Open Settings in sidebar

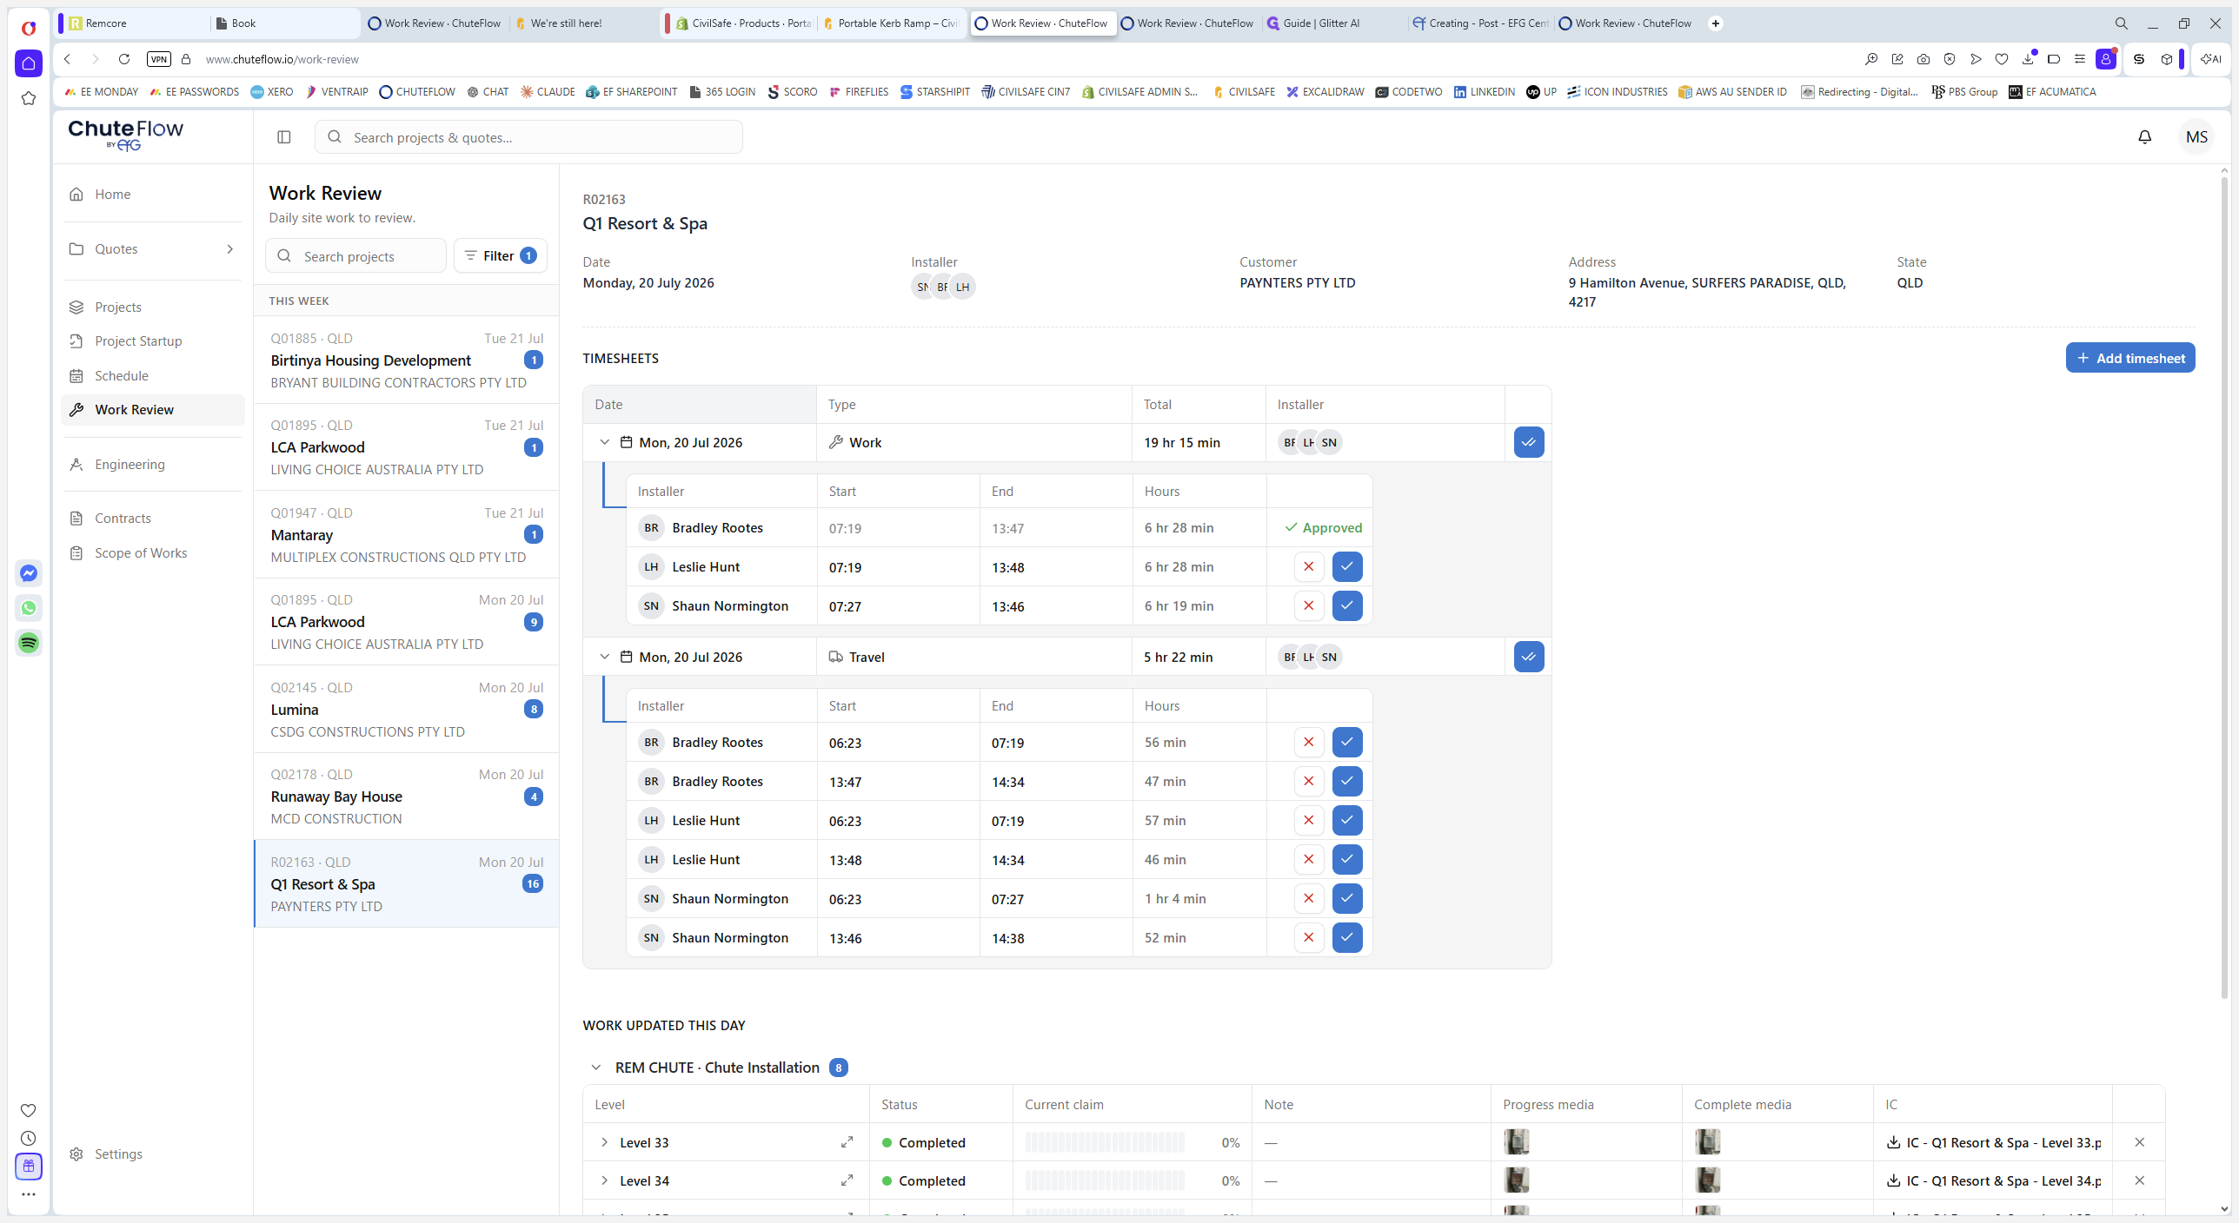(x=153, y=1154)
